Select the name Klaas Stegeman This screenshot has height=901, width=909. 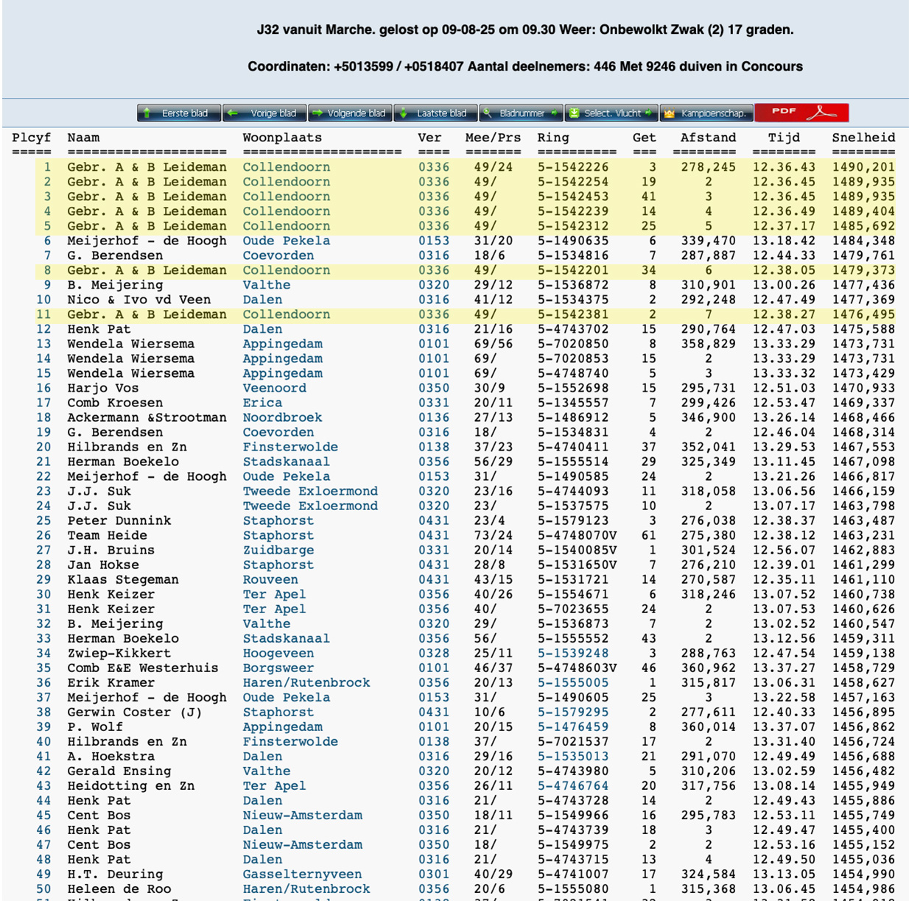point(123,579)
